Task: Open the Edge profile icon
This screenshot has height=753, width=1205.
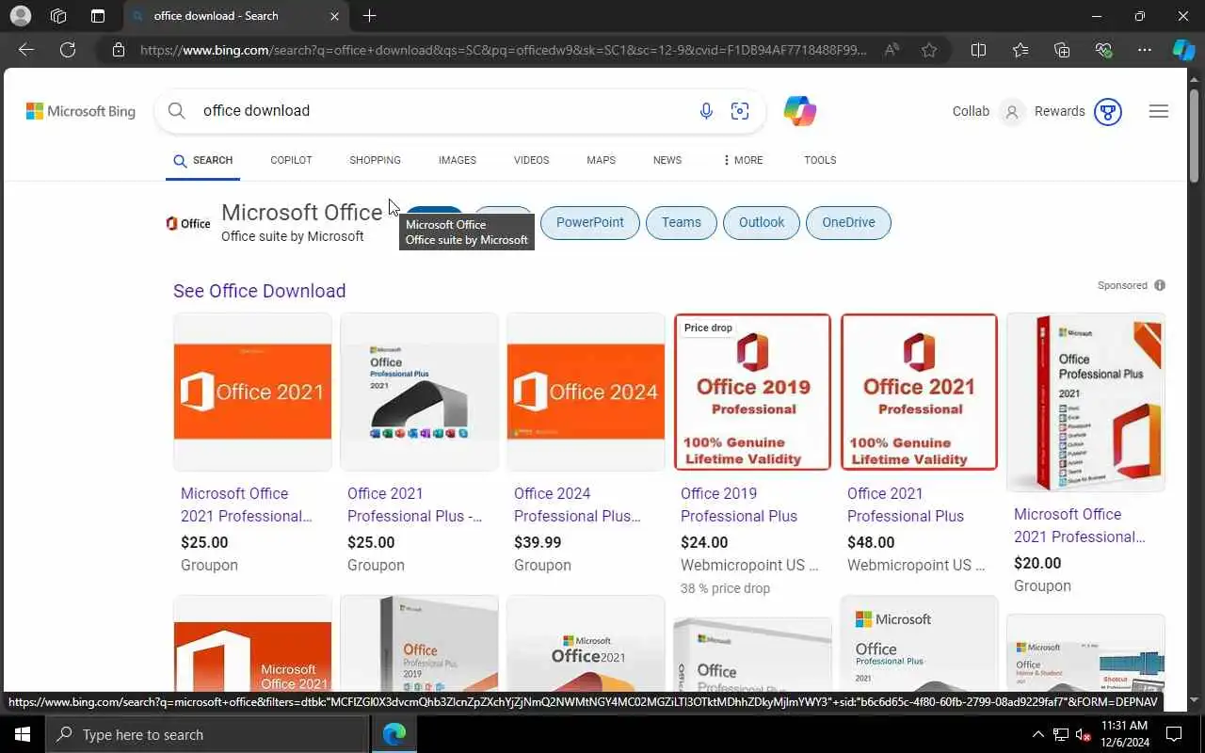Action: (x=19, y=16)
